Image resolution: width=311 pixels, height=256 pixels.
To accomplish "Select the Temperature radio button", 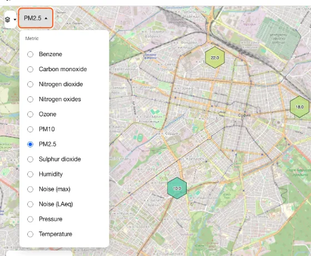I will click(30, 234).
